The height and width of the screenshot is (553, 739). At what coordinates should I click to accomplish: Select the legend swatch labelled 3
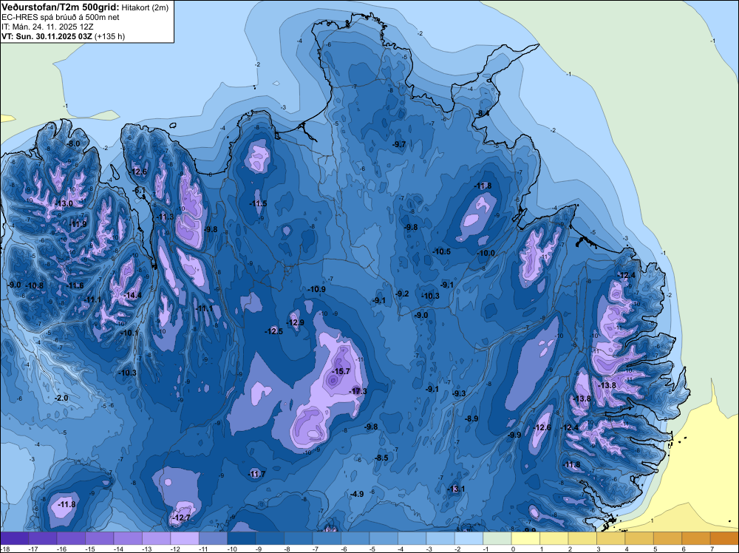[x=611, y=538]
